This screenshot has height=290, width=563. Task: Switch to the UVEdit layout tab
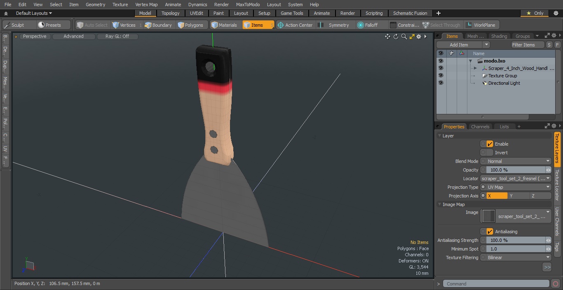click(197, 13)
